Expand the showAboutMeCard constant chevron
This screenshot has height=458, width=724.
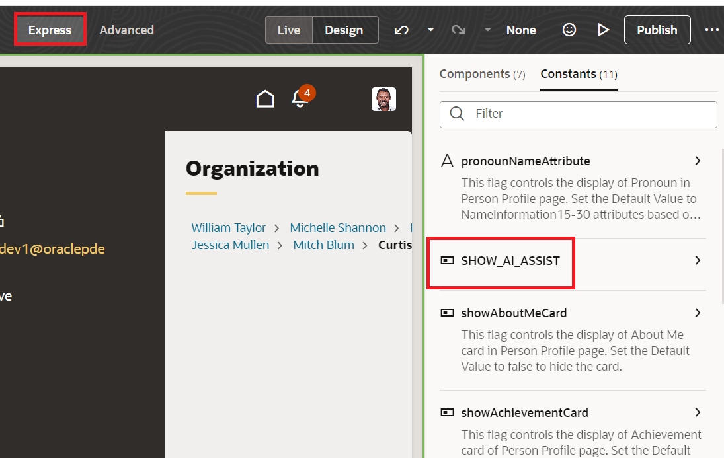698,313
